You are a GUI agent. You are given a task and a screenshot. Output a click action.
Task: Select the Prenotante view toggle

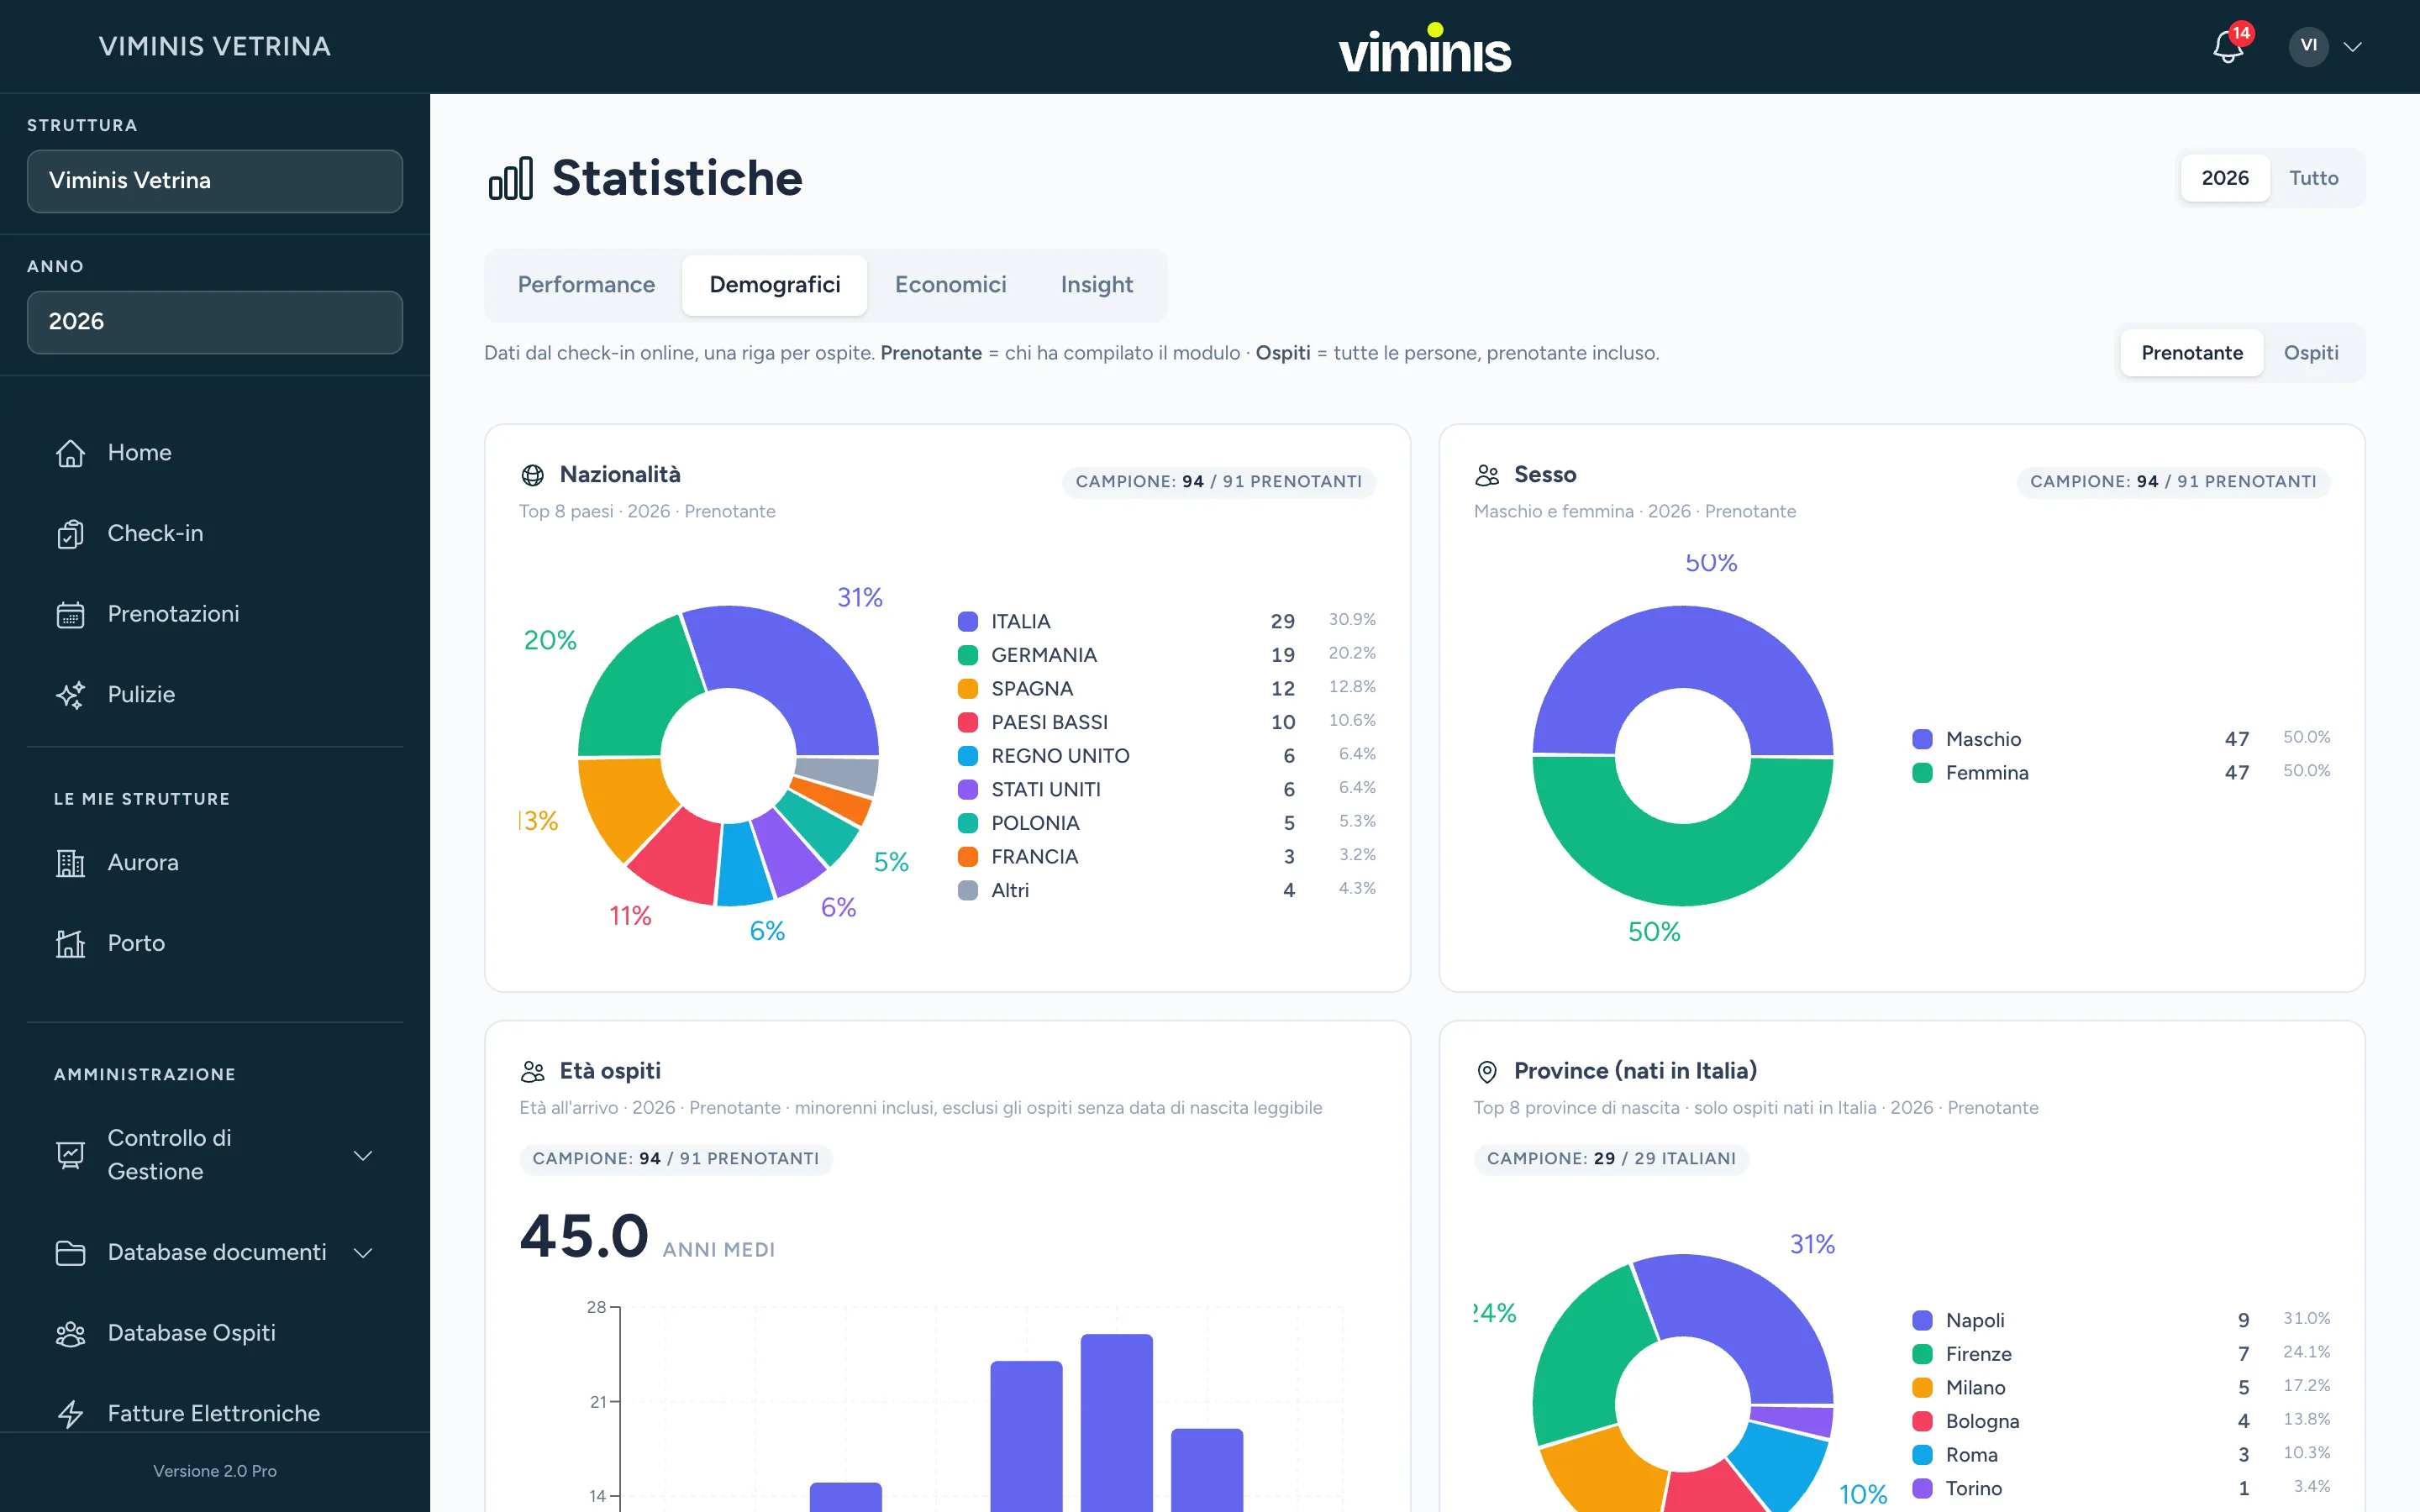click(x=2191, y=353)
